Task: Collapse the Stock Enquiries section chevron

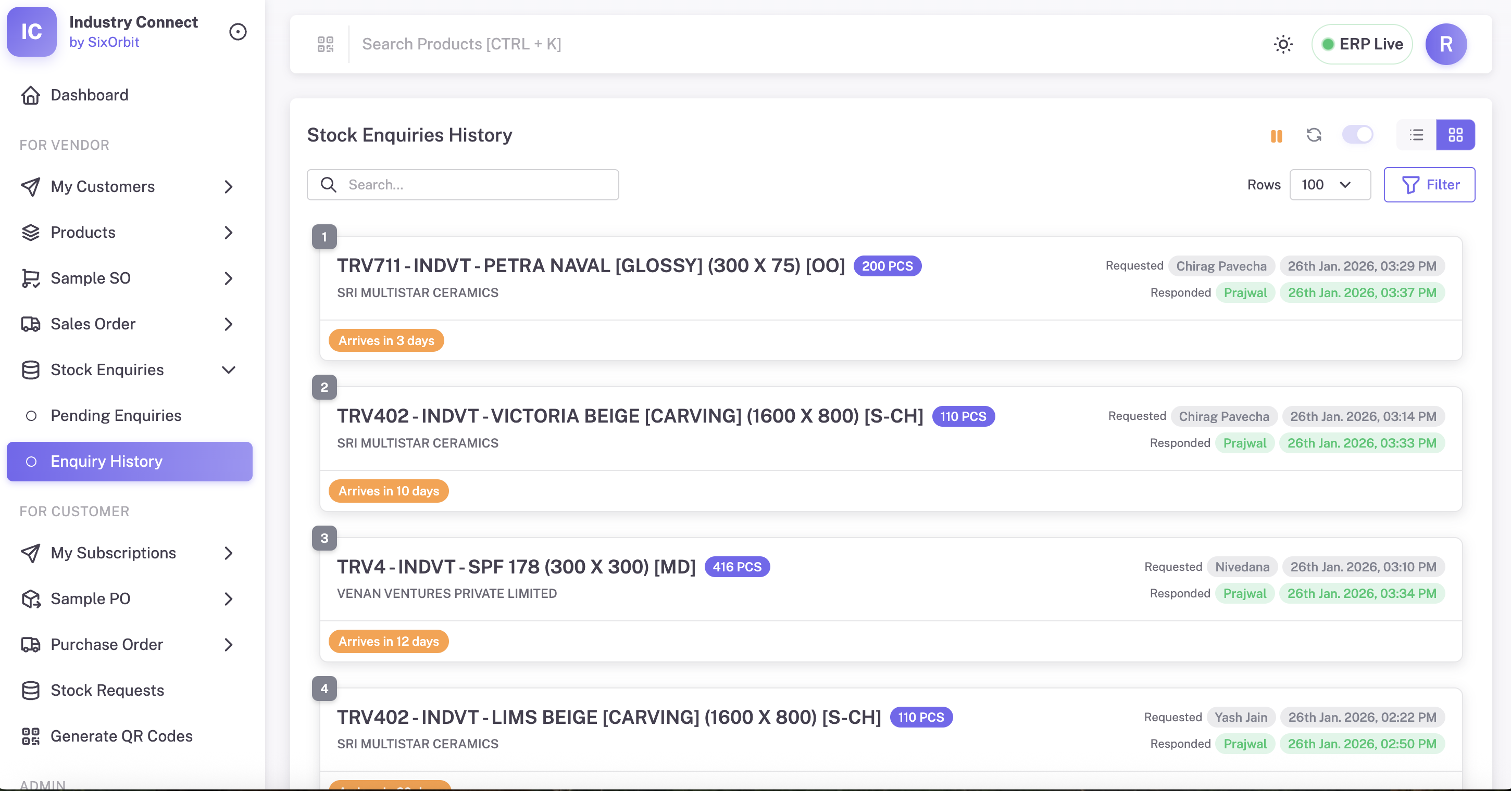Action: (x=229, y=369)
